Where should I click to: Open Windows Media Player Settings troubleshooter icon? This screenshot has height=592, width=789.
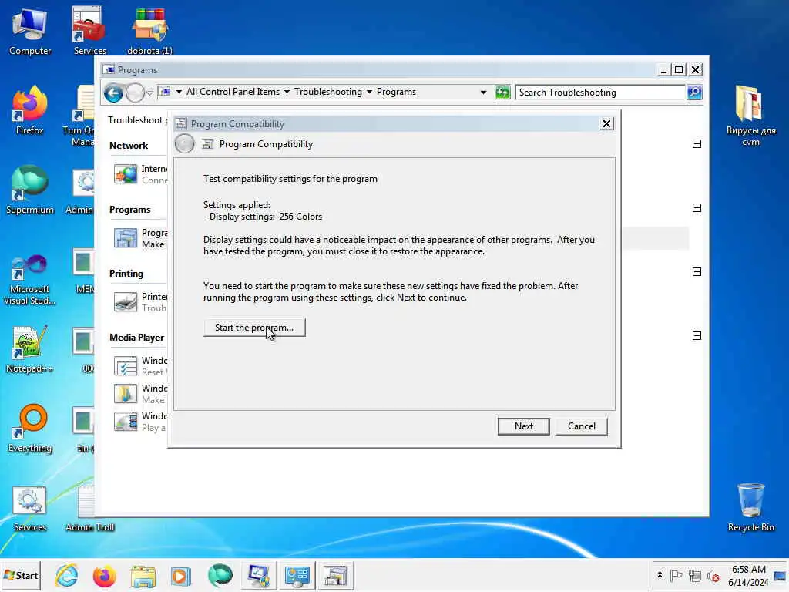point(126,366)
